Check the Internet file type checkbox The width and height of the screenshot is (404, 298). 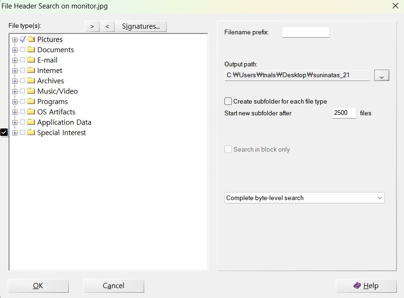[23, 70]
